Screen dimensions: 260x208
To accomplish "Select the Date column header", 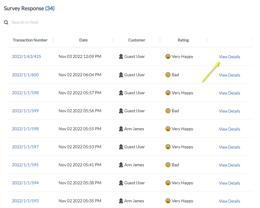I will click(x=83, y=40).
